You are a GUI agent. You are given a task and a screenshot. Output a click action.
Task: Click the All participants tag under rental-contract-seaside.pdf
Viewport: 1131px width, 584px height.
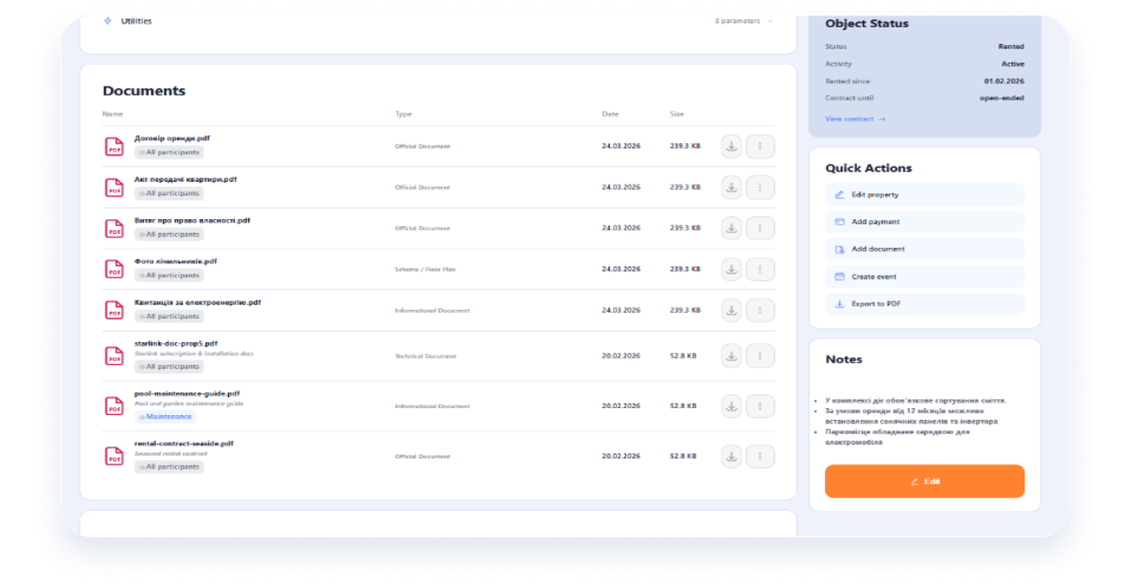tap(168, 467)
